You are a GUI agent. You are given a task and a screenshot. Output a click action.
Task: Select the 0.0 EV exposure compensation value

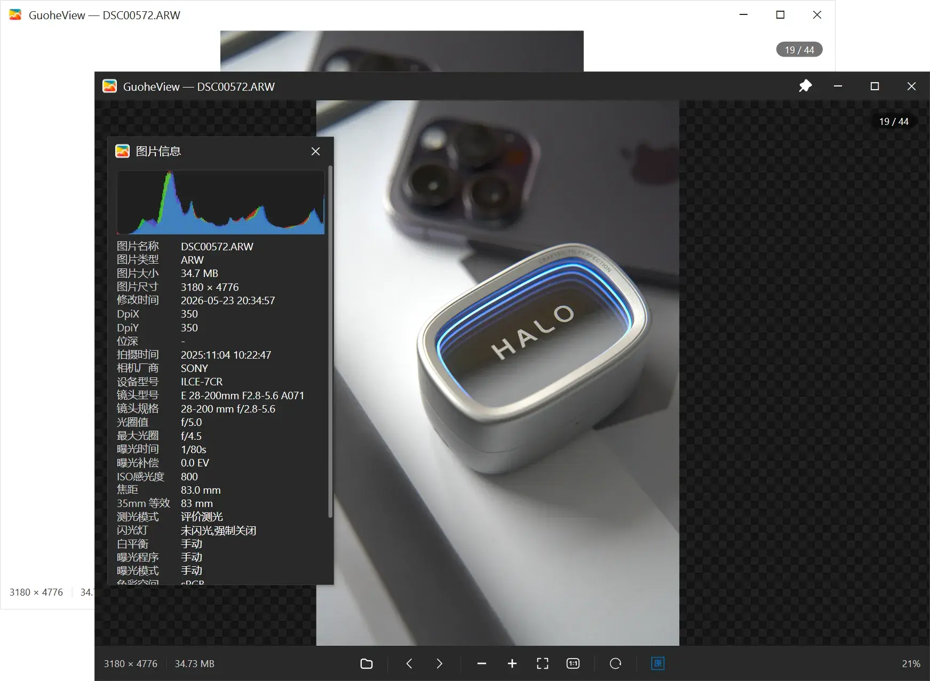pos(195,463)
